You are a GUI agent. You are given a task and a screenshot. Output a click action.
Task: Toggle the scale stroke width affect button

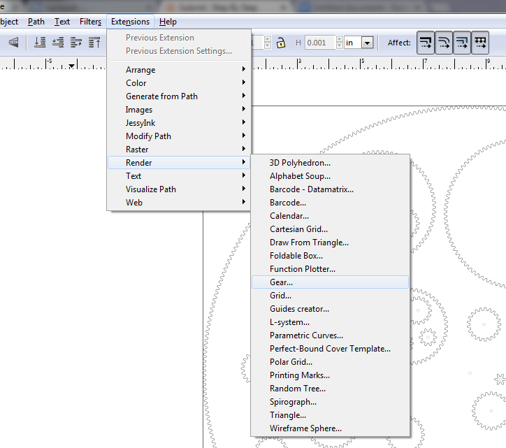[x=426, y=43]
